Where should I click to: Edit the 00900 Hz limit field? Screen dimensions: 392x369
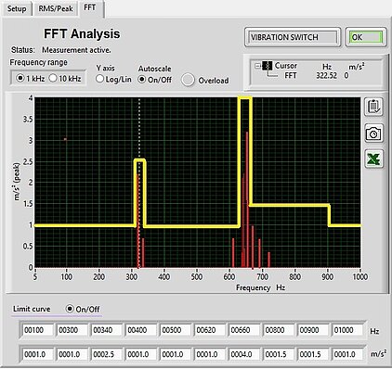pos(312,330)
